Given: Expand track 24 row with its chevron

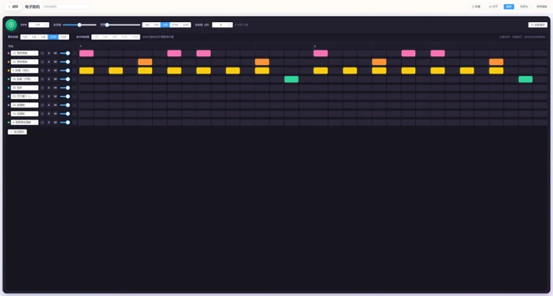Looking at the screenshot, I should coord(75,105).
